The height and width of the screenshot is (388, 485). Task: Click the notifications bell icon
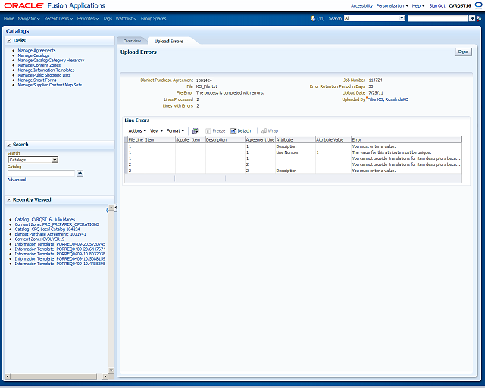(313, 18)
